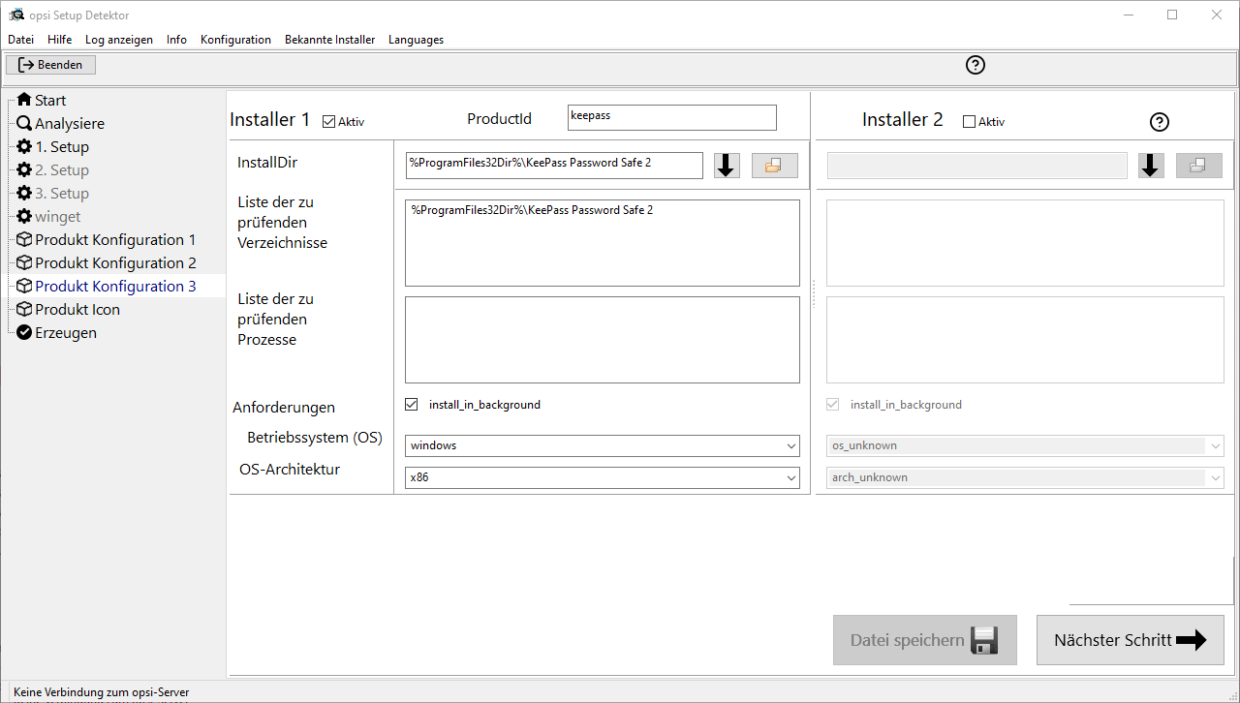This screenshot has height=703, width=1240.
Task: Click the box icon of Produkt Konfiguration 2
Action: point(24,262)
